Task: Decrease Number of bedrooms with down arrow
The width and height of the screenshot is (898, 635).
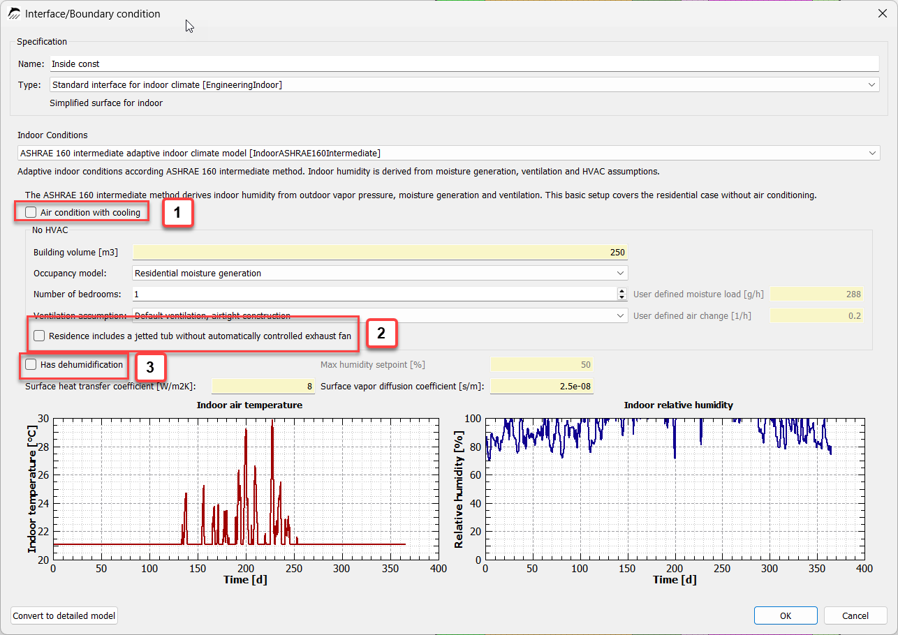Action: tap(621, 297)
